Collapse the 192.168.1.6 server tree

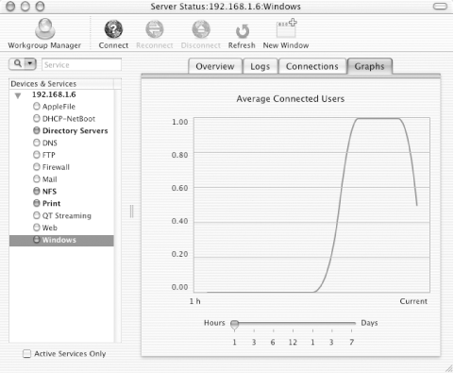coord(18,95)
